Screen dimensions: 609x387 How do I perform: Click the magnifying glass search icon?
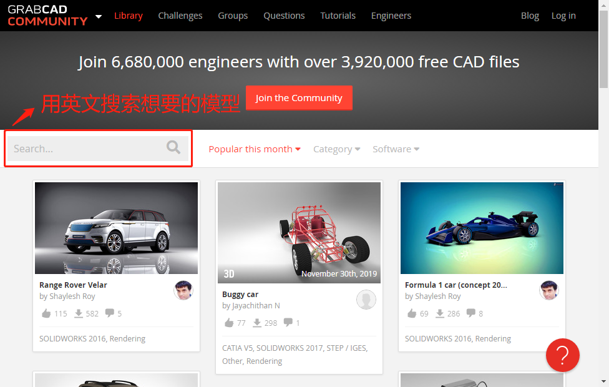tap(173, 147)
